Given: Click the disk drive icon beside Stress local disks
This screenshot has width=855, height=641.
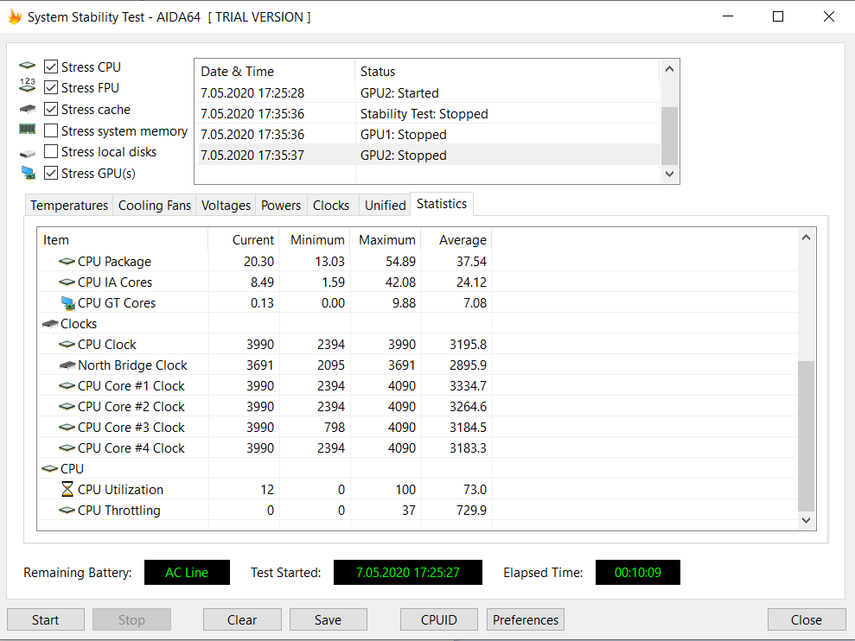Looking at the screenshot, I should 28,154.
